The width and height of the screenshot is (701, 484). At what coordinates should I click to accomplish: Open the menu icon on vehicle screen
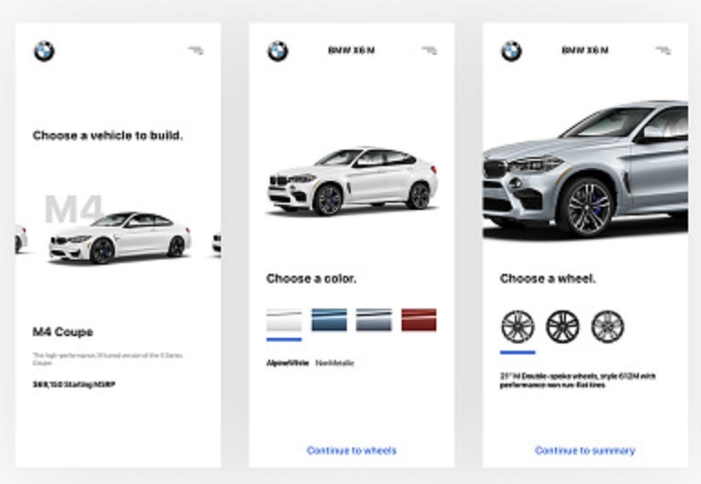click(x=196, y=50)
